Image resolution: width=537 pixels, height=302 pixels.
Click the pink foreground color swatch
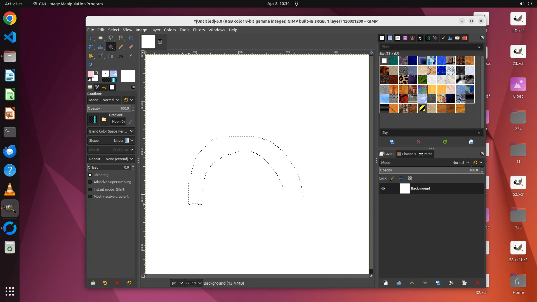(90, 74)
